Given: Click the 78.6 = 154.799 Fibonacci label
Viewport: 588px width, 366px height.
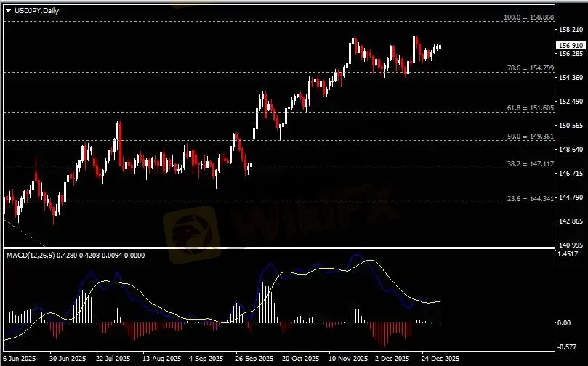Looking at the screenshot, I should coord(531,68).
